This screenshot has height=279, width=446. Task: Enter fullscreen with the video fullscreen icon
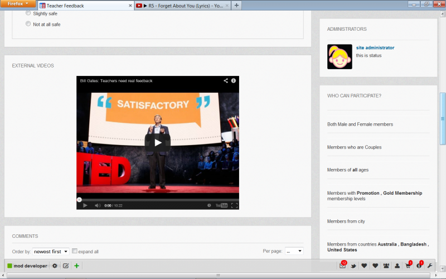click(x=234, y=205)
